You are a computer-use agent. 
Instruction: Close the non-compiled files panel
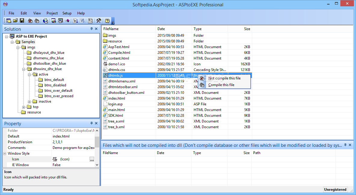pos(350,145)
